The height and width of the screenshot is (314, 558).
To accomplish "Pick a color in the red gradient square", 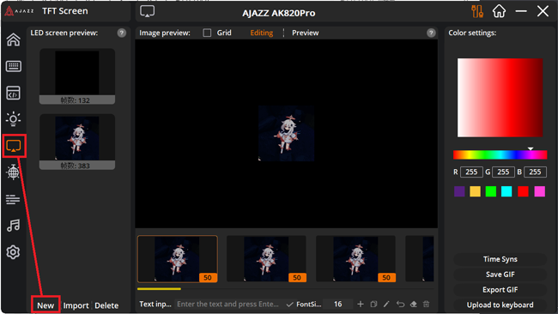I will tap(500, 98).
